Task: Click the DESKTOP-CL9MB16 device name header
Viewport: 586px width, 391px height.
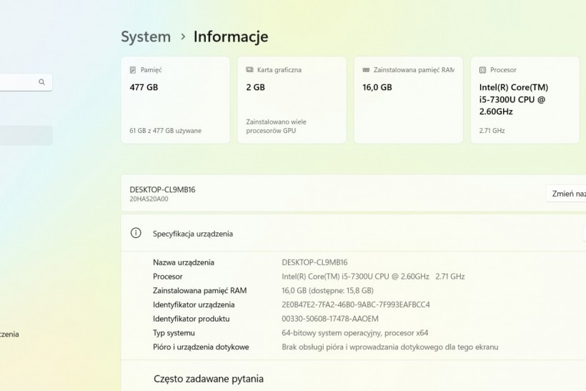Action: click(x=162, y=189)
